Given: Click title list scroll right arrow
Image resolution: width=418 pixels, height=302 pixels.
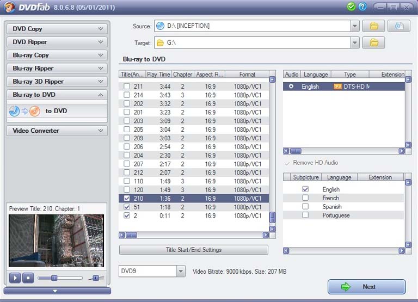Looking at the screenshot, I should [x=266, y=235].
